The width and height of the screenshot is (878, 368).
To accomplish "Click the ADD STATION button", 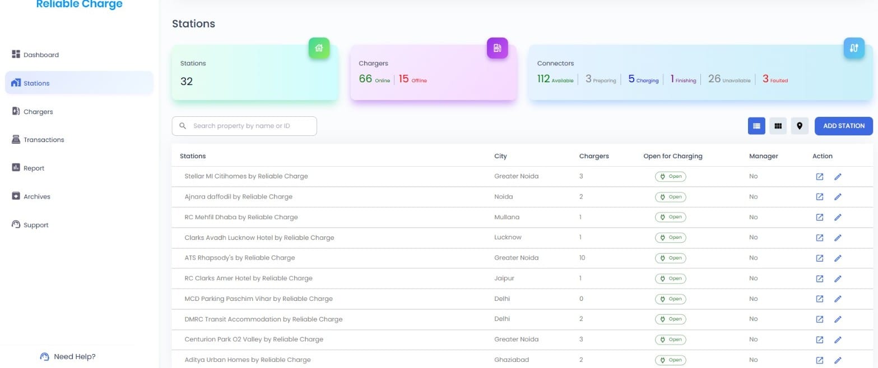I will tap(844, 126).
